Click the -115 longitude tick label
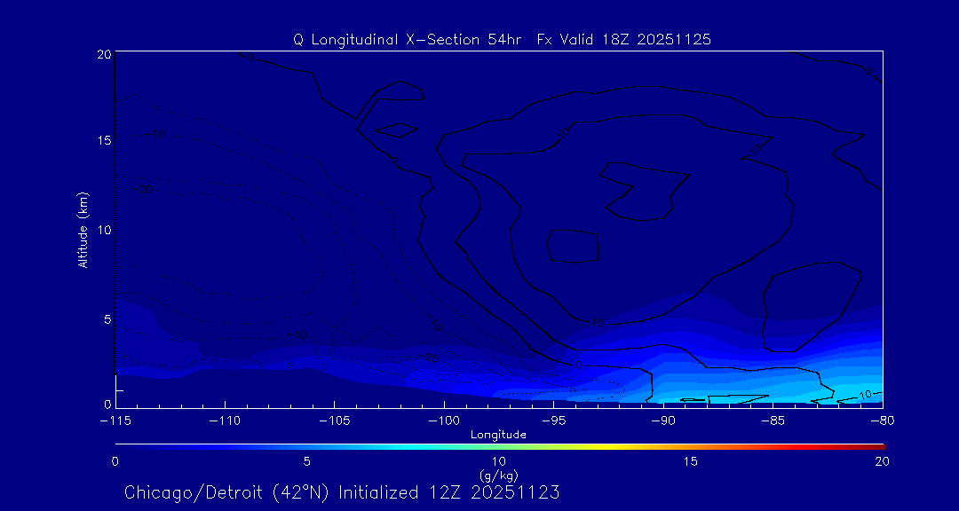The width and height of the screenshot is (959, 511). pos(115,421)
